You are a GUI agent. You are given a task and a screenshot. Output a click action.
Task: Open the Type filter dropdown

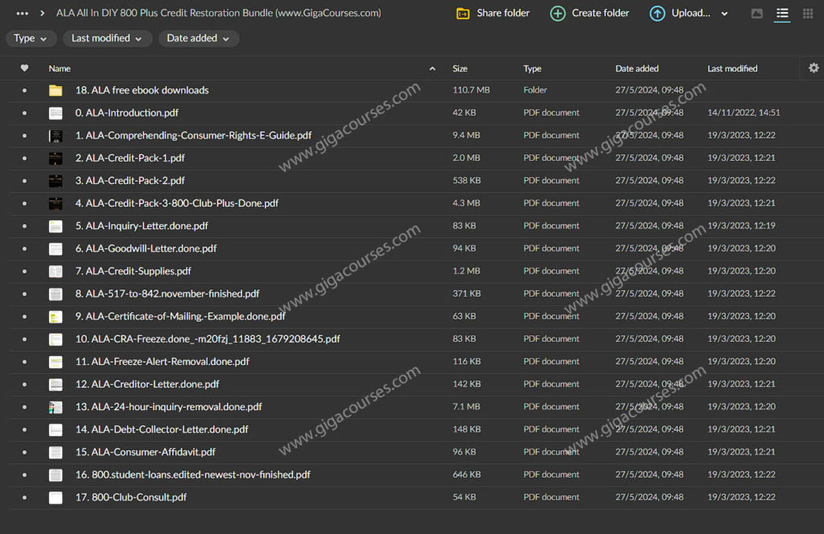[x=30, y=39]
